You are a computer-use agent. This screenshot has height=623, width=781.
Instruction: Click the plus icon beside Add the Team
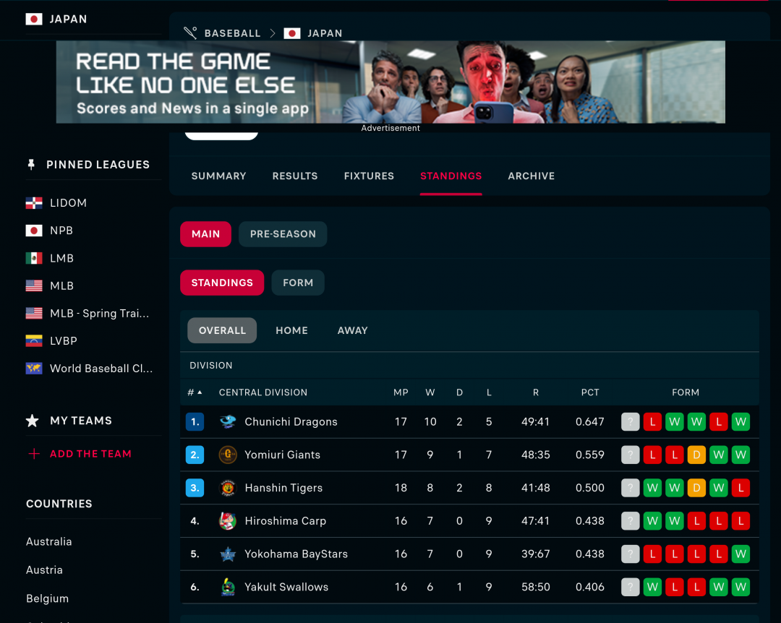33,454
